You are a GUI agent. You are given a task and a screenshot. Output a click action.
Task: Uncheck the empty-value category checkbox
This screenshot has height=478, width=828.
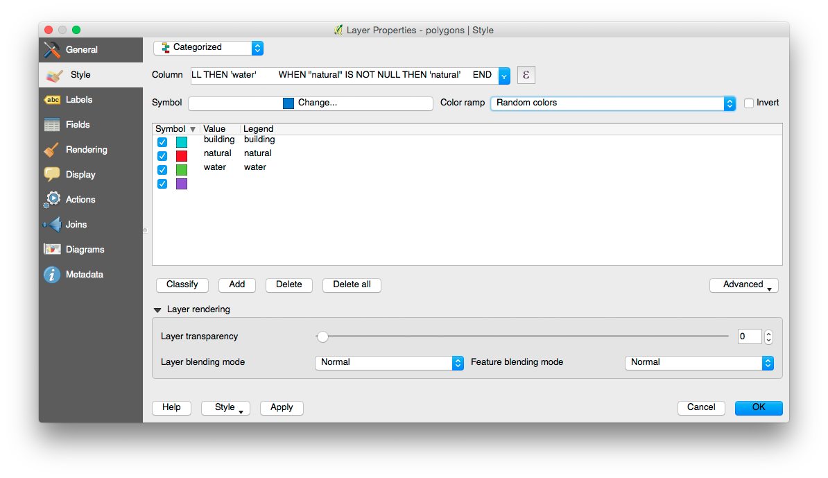pos(162,184)
